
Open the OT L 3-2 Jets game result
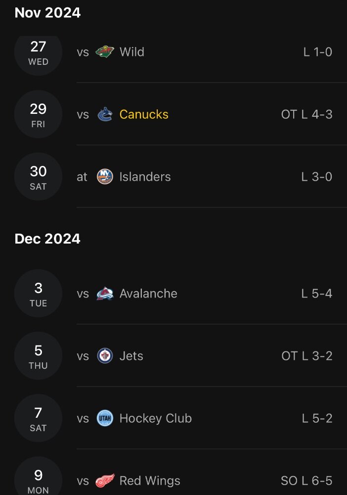click(306, 356)
